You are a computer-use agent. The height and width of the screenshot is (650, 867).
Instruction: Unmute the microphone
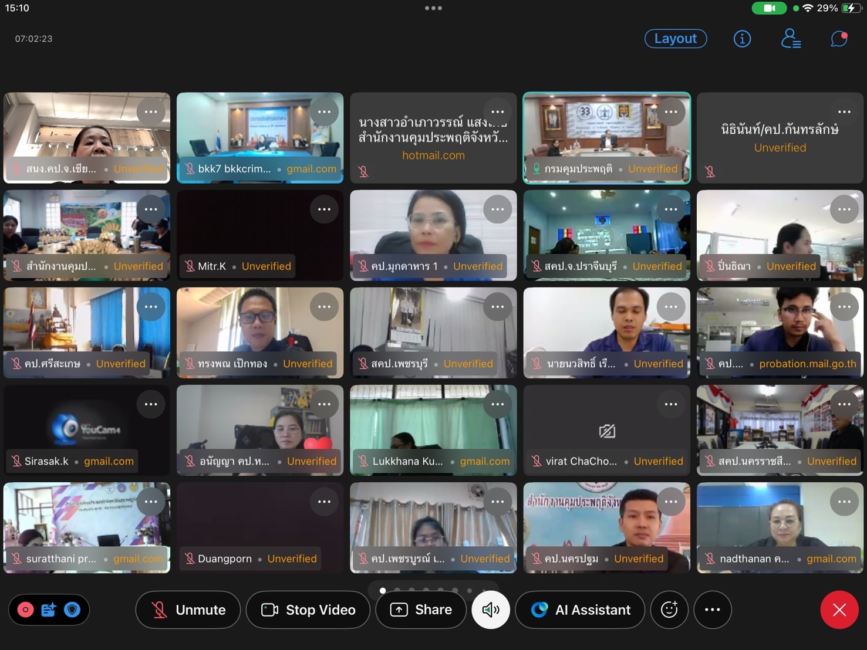point(188,610)
